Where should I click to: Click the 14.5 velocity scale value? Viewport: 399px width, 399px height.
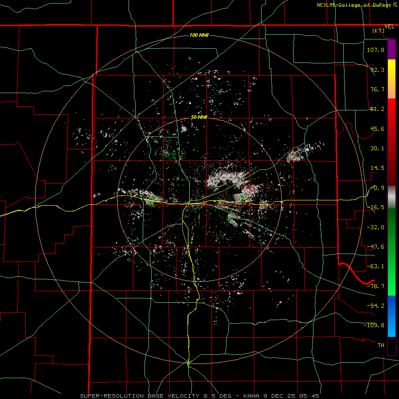click(377, 168)
